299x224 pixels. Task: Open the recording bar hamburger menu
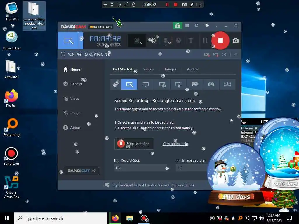click(x=105, y=5)
